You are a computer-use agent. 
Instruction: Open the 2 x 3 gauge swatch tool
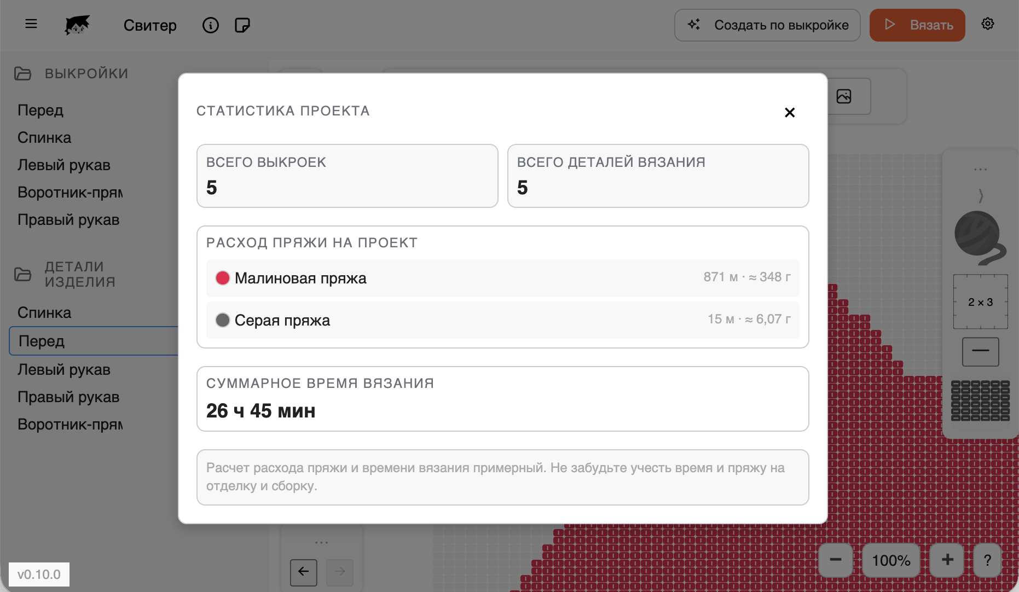tap(980, 301)
